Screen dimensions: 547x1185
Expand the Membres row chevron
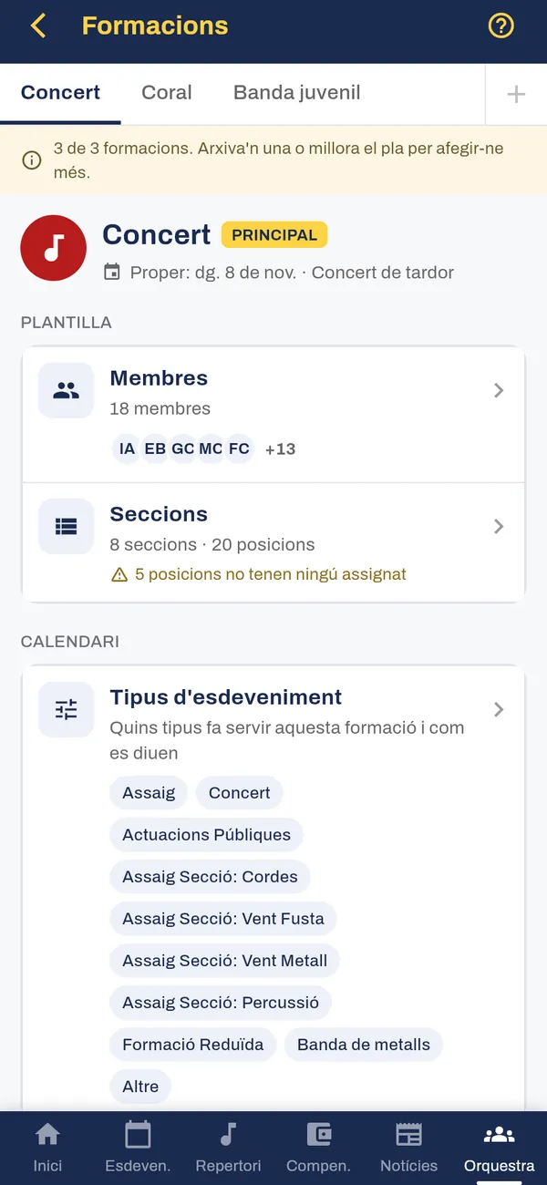(x=499, y=390)
